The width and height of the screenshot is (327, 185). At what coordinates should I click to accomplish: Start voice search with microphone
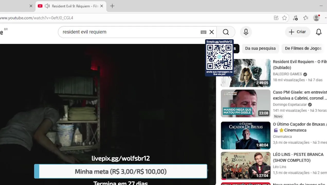pyautogui.click(x=246, y=32)
